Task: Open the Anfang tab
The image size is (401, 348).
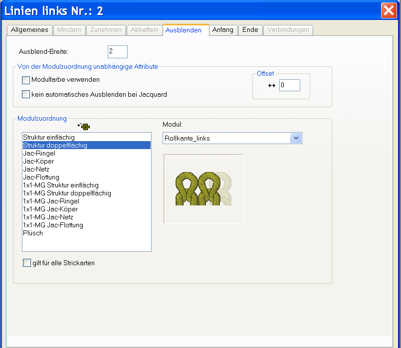Action: coord(222,30)
